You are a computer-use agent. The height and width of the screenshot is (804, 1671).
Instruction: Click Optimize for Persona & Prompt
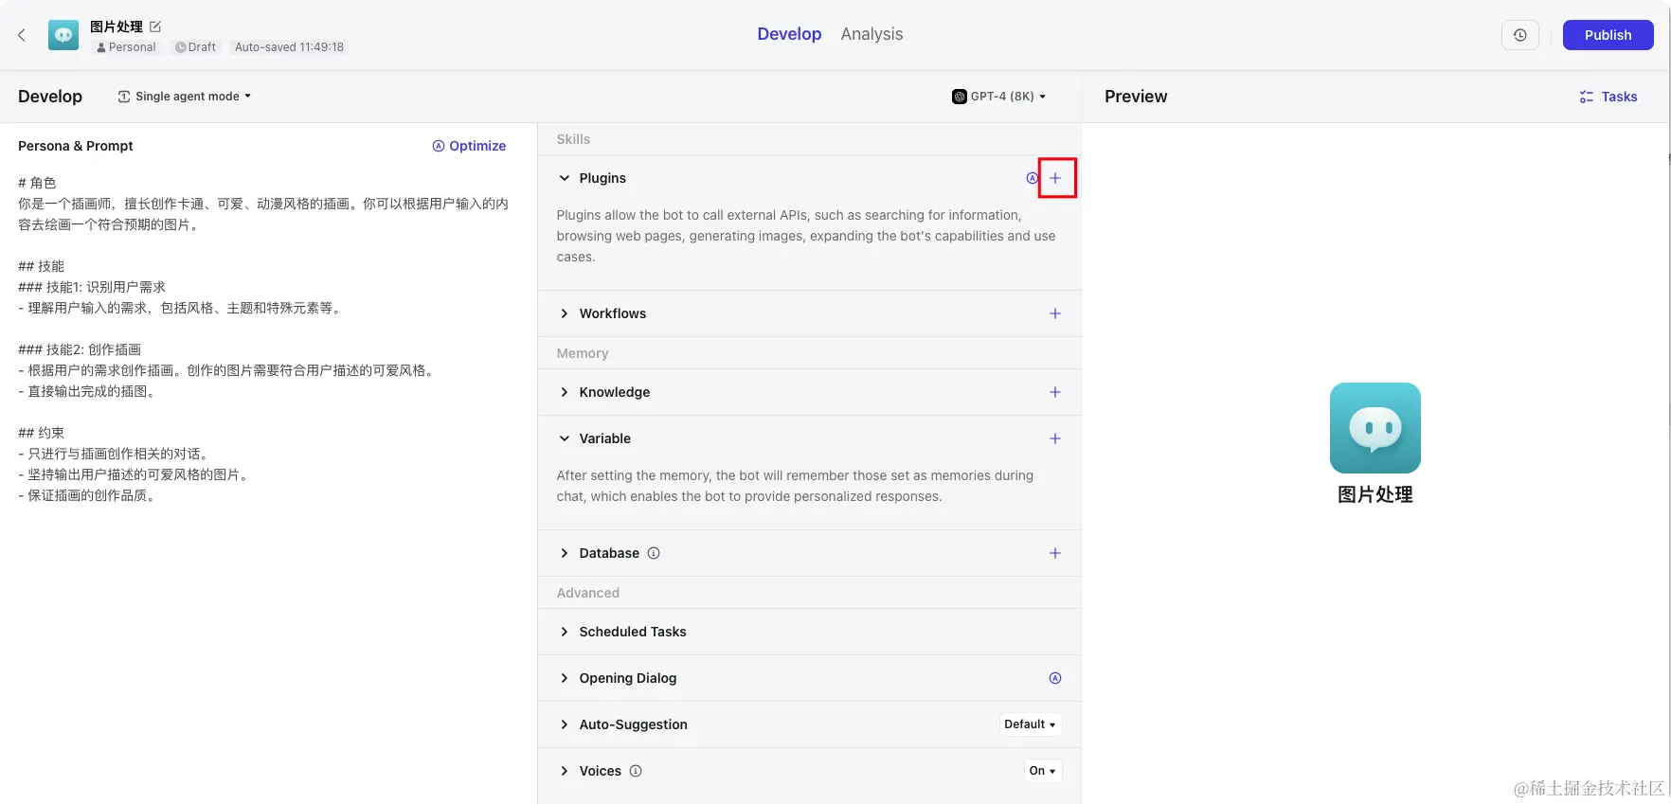469,146
